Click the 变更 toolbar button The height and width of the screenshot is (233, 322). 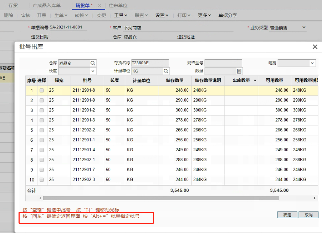point(101,15)
